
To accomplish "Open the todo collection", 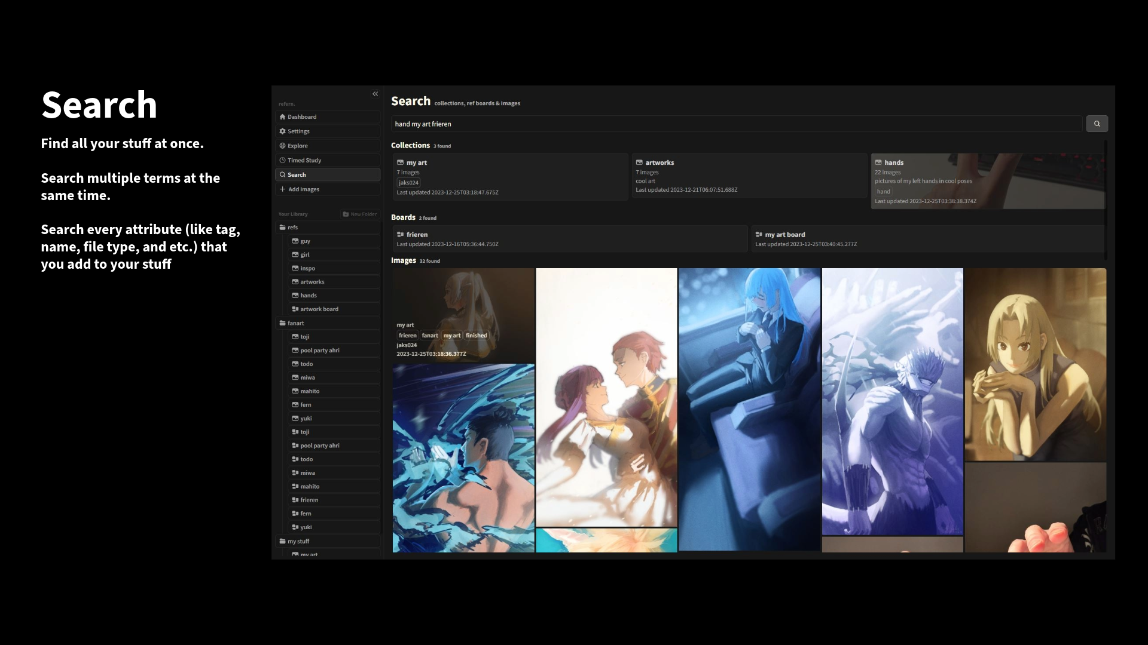I will (x=335, y=364).
